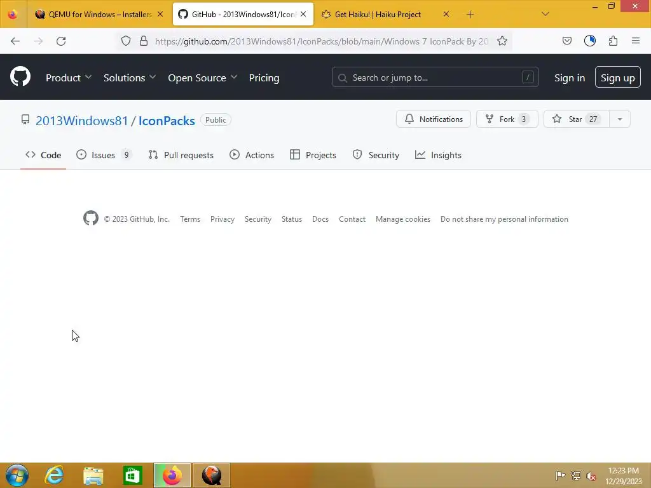Click the Pricing link
This screenshot has width=651, height=488.
tap(264, 78)
